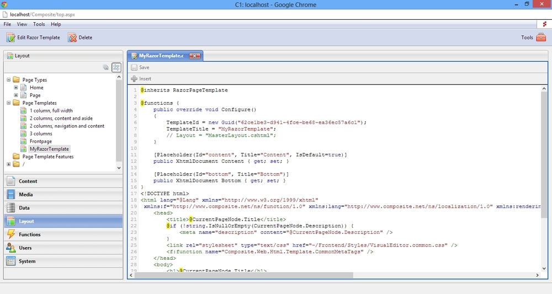Image resolution: width=552 pixels, height=294 pixels.
Task: Open the File menu
Action: [x=7, y=24]
